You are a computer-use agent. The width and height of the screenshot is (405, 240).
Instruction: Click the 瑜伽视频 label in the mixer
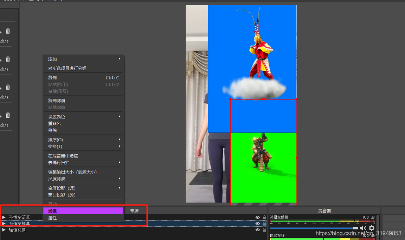(x=277, y=235)
